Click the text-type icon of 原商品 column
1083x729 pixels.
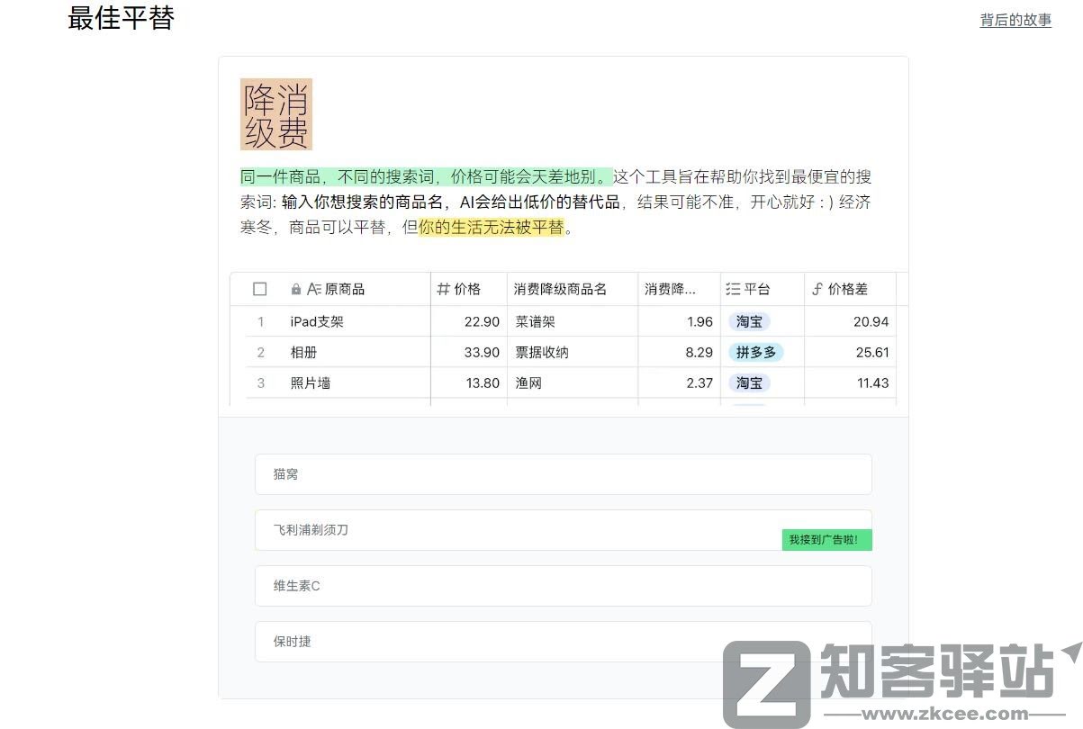click(x=314, y=290)
